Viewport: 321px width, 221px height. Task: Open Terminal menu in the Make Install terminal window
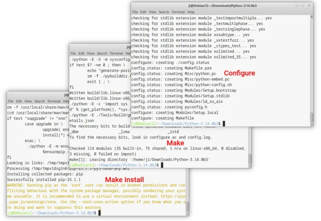coord(54,101)
